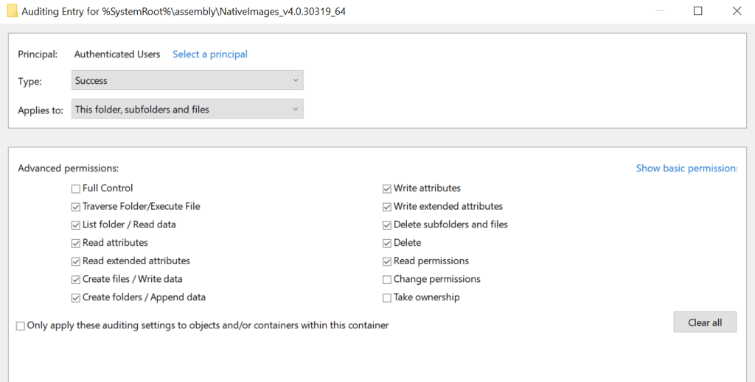Uncheck the Read attributes permission
The width and height of the screenshot is (755, 382).
pyautogui.click(x=76, y=243)
